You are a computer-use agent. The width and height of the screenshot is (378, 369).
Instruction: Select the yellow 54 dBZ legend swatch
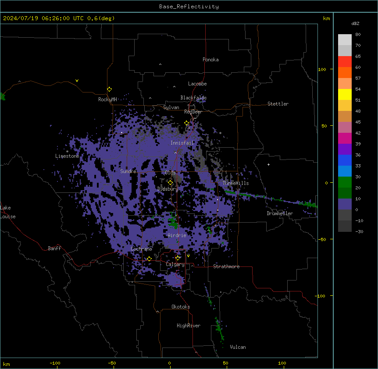[345, 94]
